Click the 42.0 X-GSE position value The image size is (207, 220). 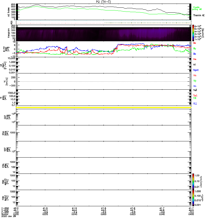tap(16, 208)
